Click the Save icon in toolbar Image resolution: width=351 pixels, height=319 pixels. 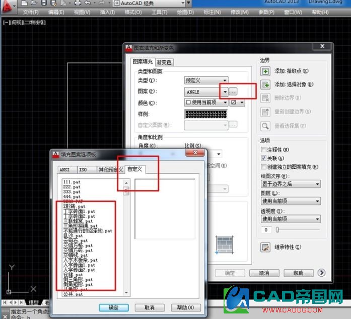tap(44, 3)
